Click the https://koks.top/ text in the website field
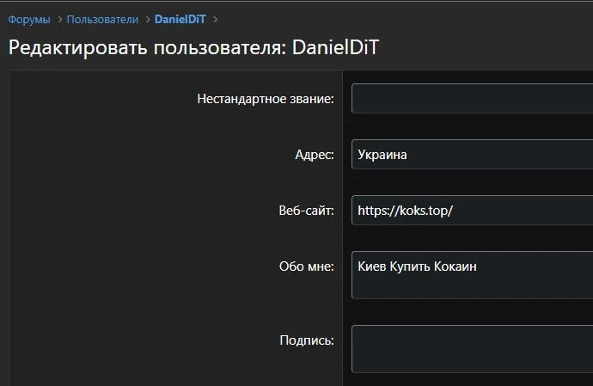This screenshot has width=593, height=386. 404,211
